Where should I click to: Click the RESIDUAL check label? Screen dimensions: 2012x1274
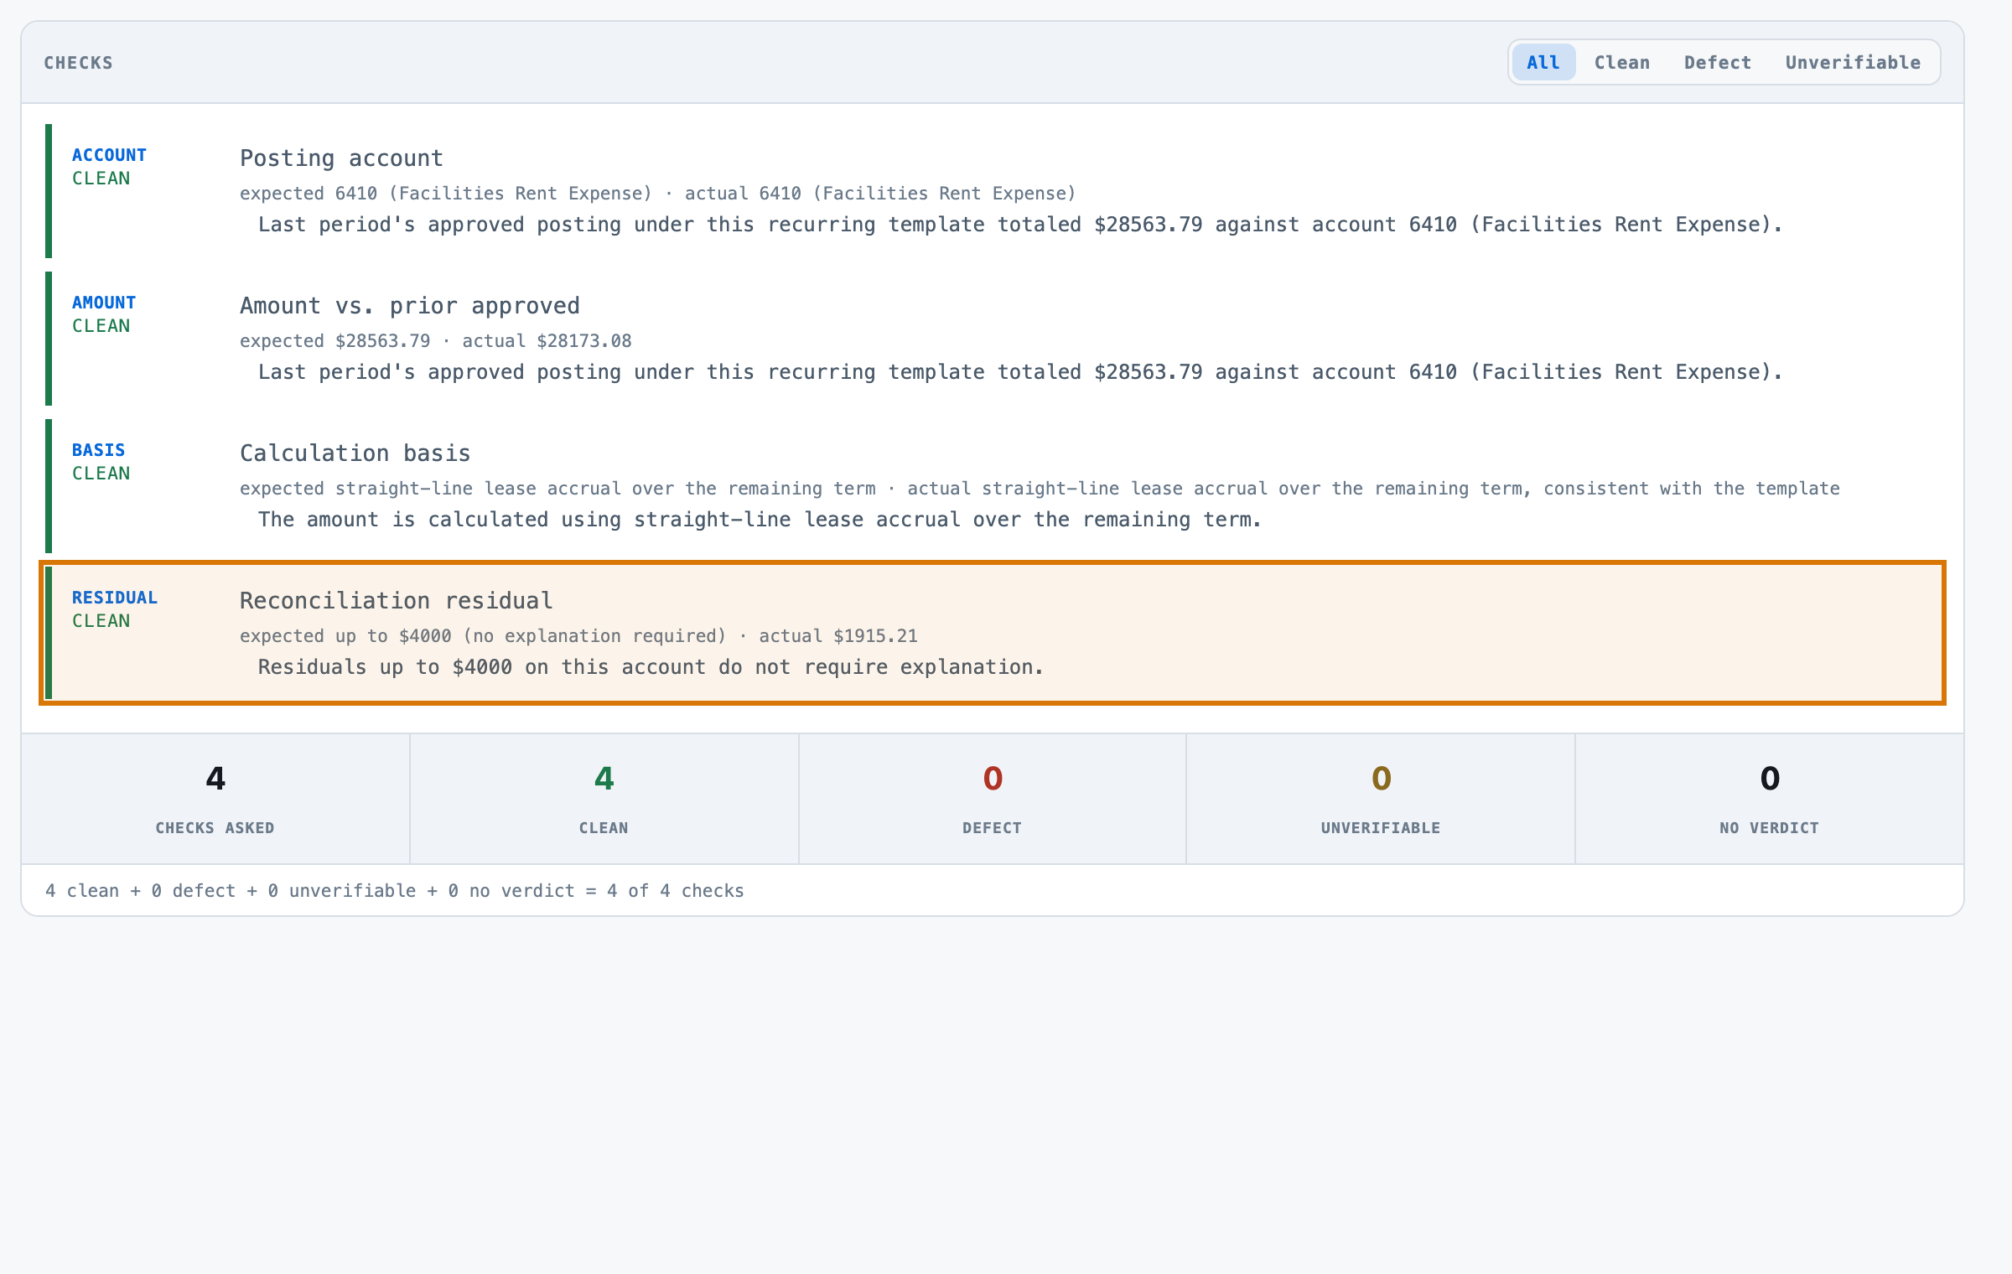(x=115, y=598)
